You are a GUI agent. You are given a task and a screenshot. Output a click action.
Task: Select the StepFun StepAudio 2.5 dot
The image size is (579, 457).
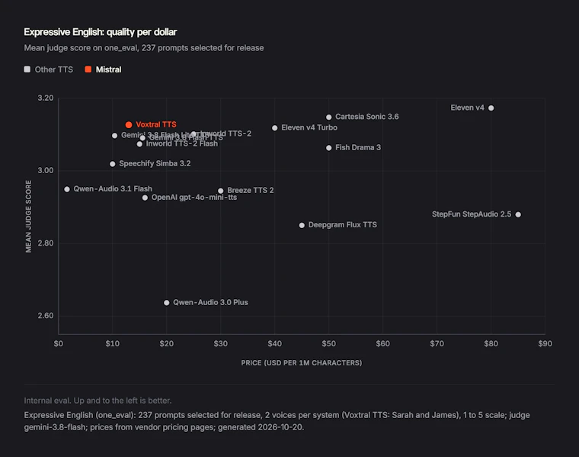coord(518,214)
